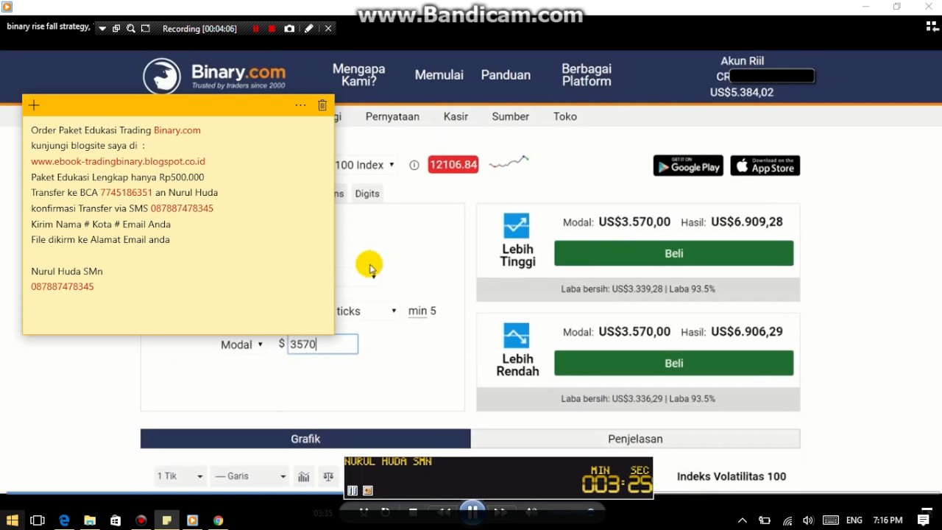The width and height of the screenshot is (942, 530).
Task: Click the phone number at the bottom of the sticky note
Action: pos(63,287)
